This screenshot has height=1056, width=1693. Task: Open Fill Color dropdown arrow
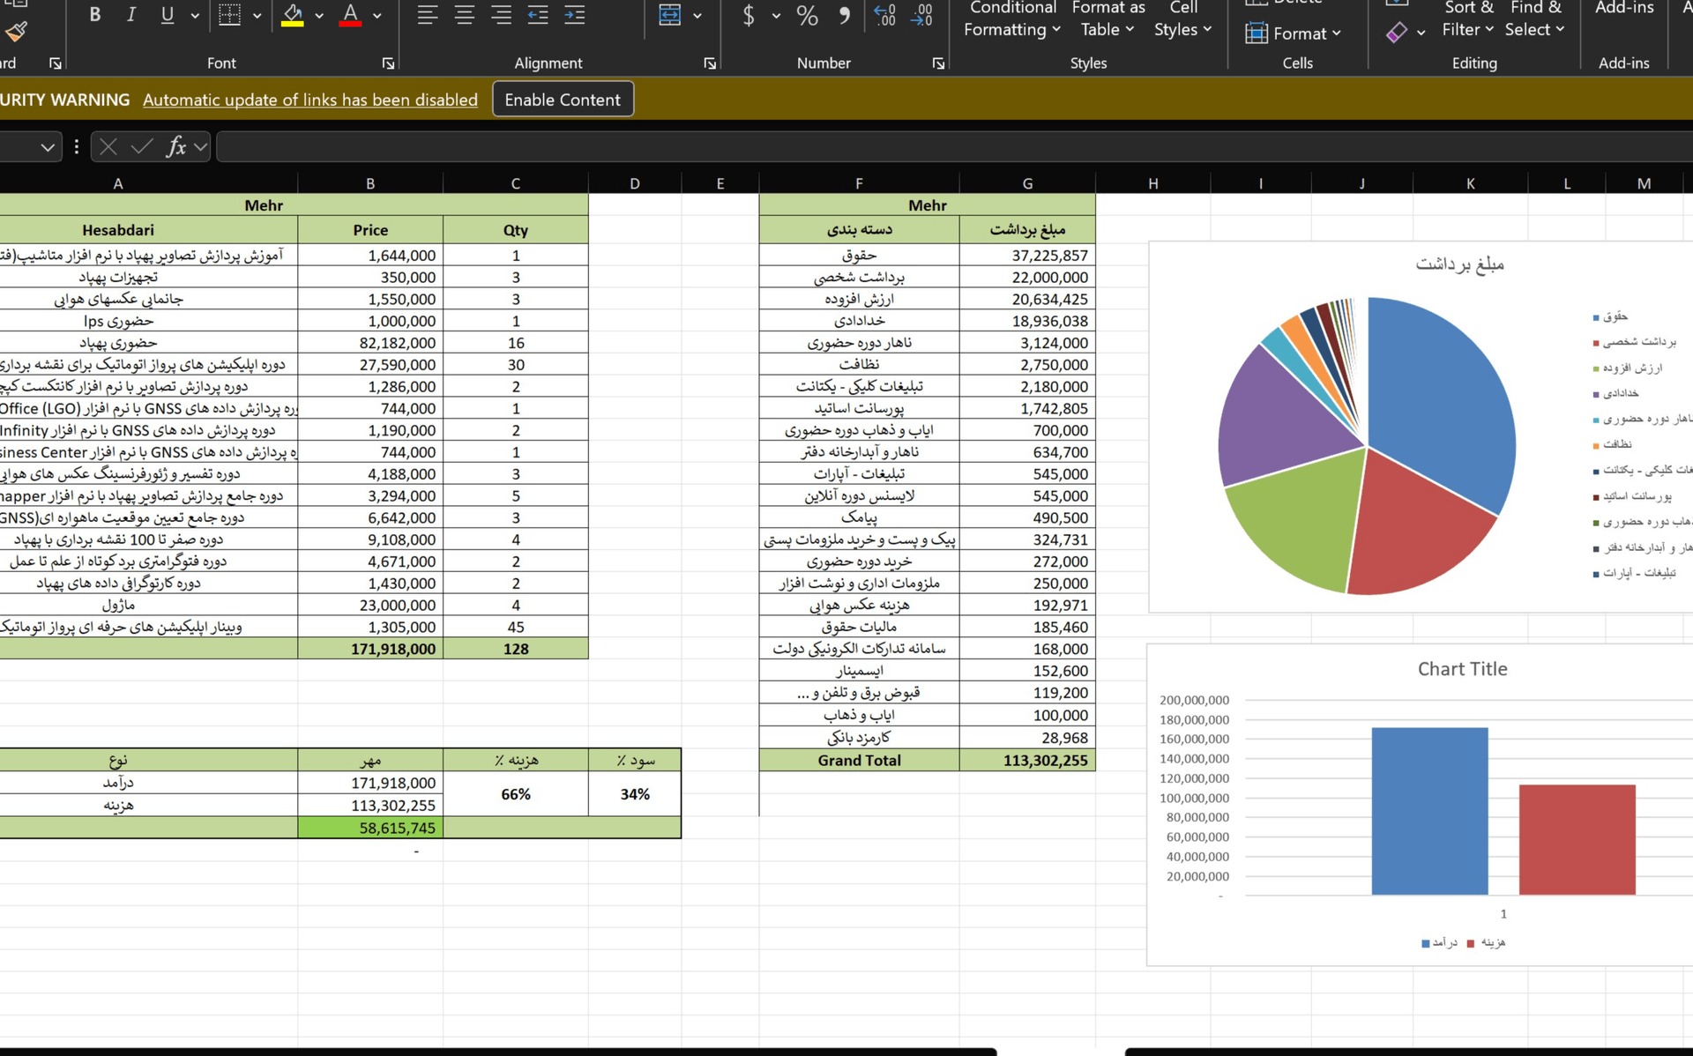[319, 16]
